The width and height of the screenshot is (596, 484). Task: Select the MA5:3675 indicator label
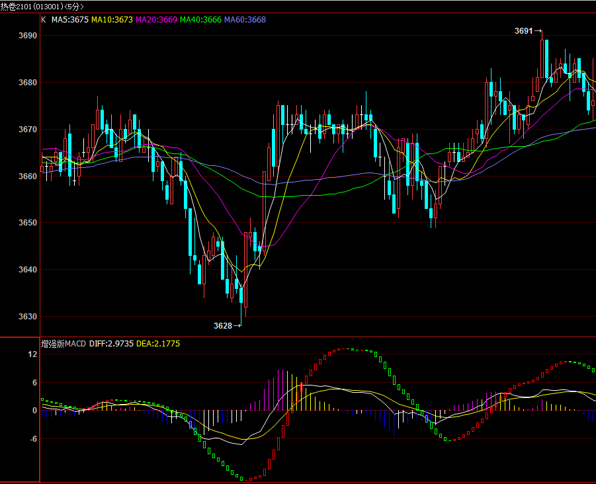(x=70, y=20)
